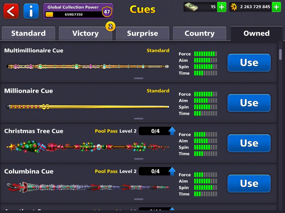Tap the Victory tab notification badge
285x213 pixels.
tap(110, 26)
